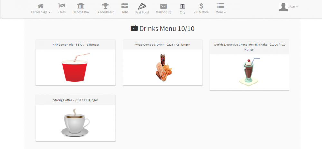Expand the More dropdown menu
The width and height of the screenshot is (322, 149).
click(221, 12)
